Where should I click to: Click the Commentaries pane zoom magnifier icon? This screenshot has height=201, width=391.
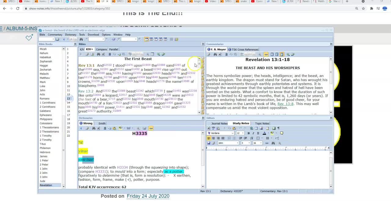click(x=259, y=54)
